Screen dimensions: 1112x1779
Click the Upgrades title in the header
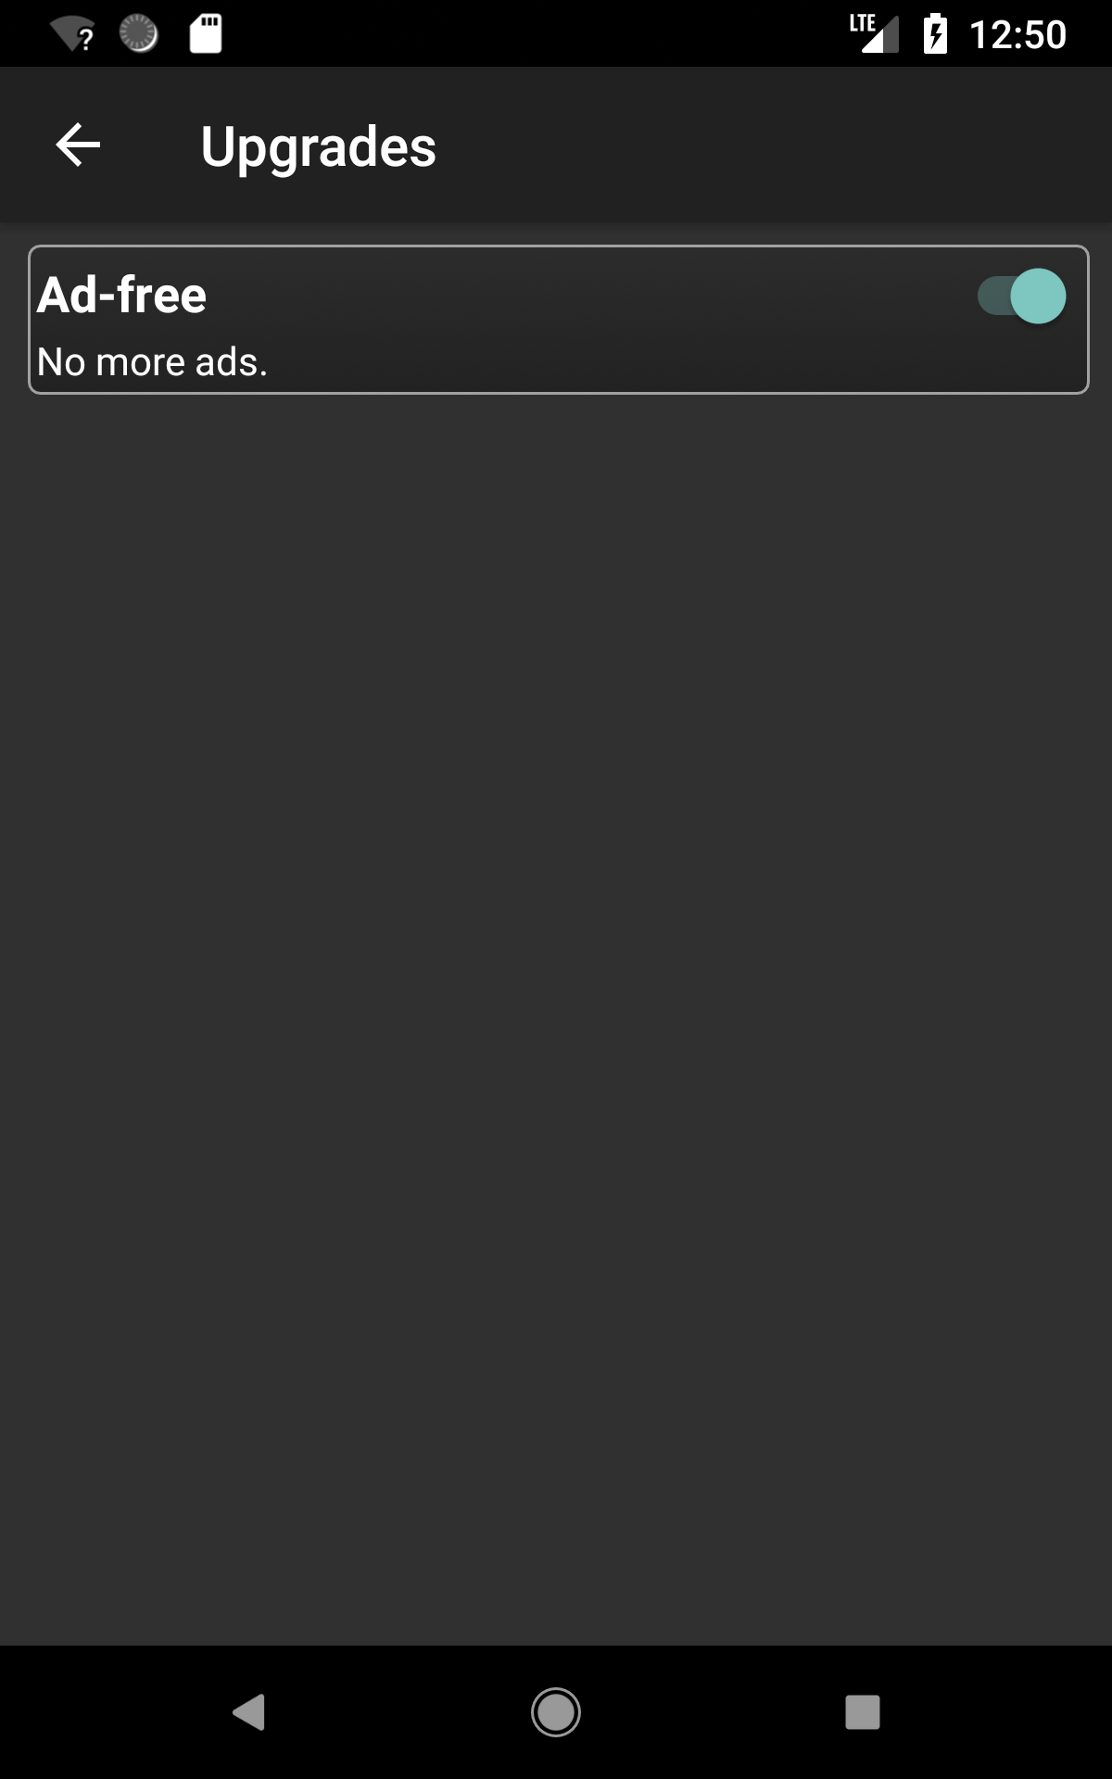coord(318,147)
